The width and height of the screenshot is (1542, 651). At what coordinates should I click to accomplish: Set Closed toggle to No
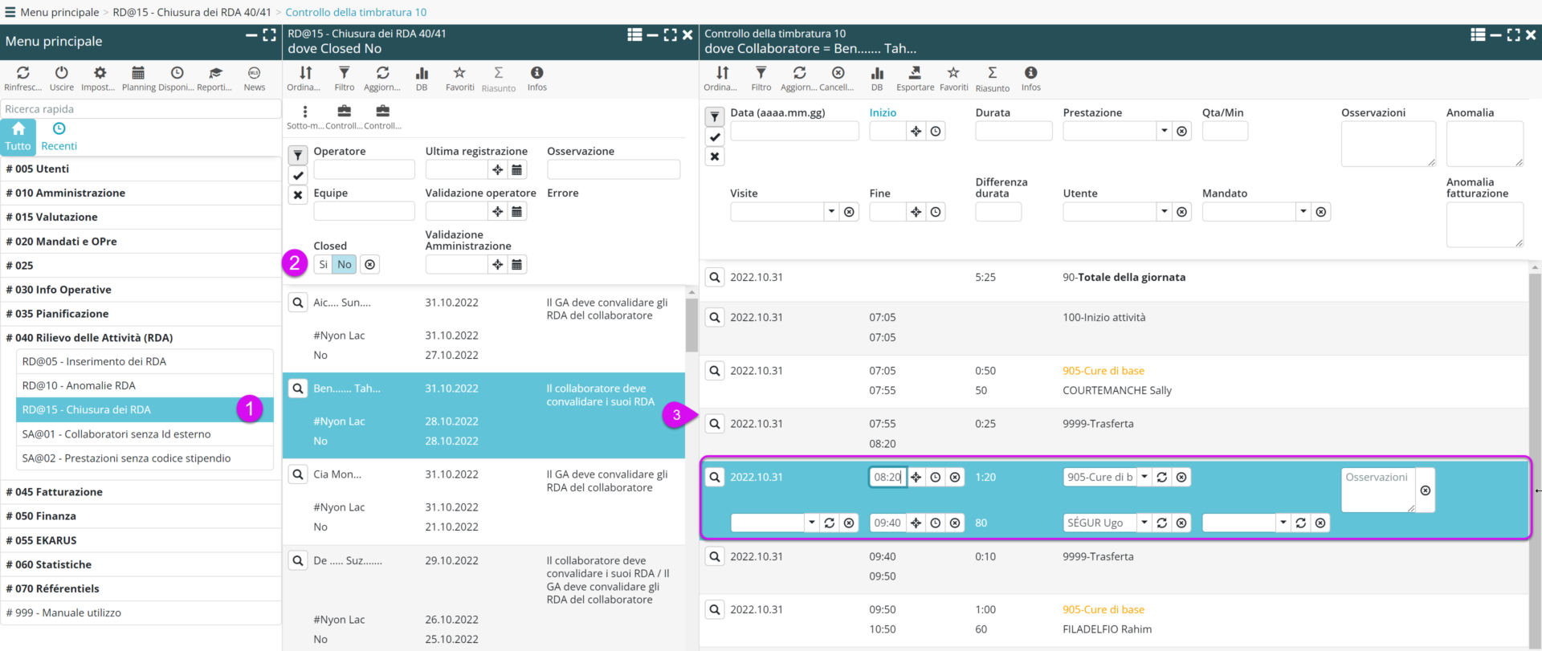click(x=345, y=264)
